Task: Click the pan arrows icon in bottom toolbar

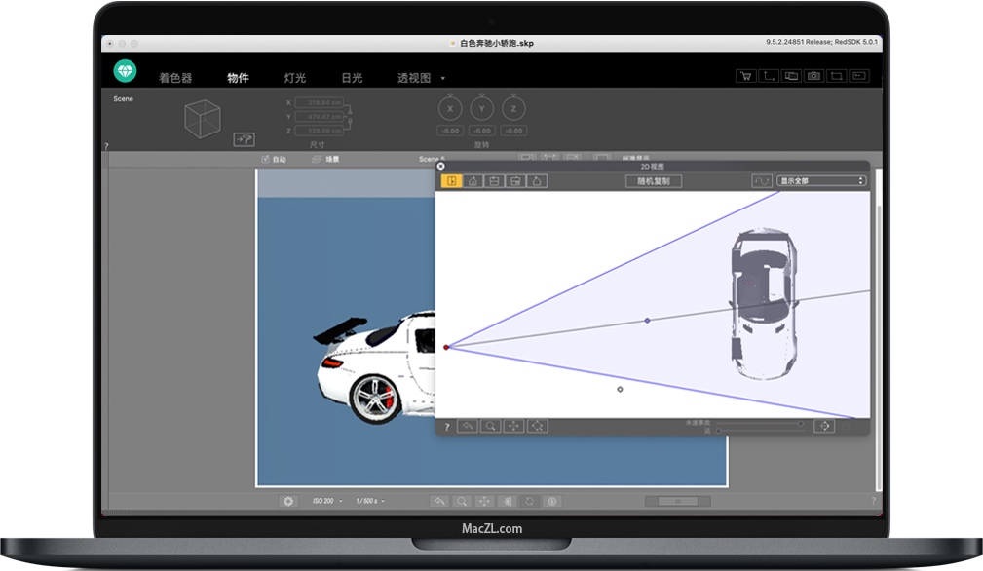Action: [485, 501]
